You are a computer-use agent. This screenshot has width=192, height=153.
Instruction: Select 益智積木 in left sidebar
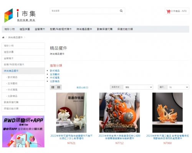click(23, 58)
